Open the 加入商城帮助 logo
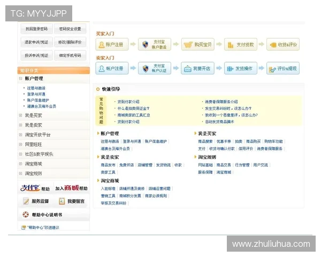This screenshot has width=321, height=257. pos(72,188)
